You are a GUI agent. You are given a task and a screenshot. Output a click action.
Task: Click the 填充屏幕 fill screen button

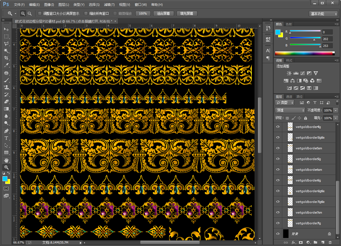tap(187, 13)
